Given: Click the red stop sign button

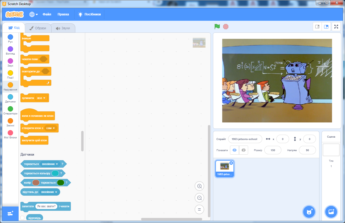Looking at the screenshot, I should (x=226, y=27).
